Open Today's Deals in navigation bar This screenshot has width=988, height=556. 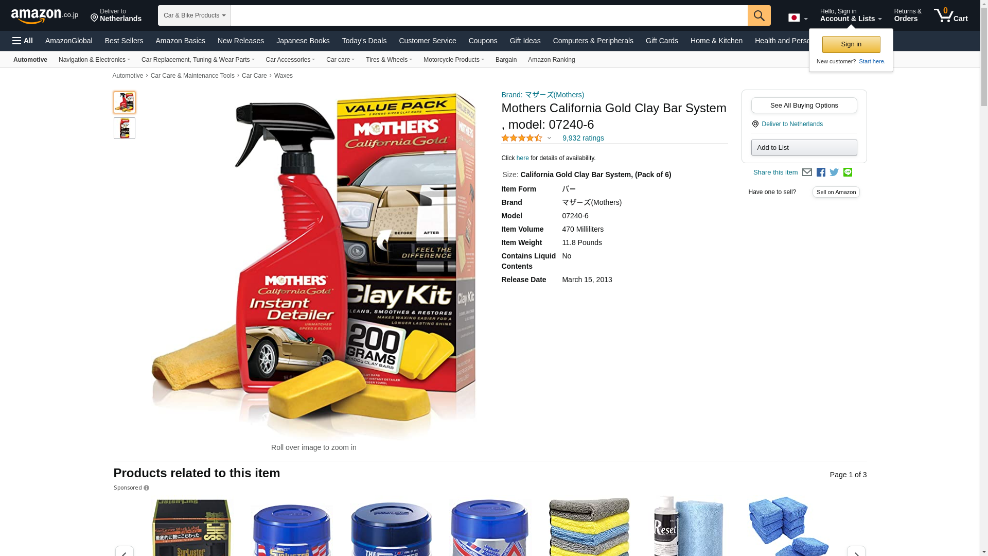364,41
